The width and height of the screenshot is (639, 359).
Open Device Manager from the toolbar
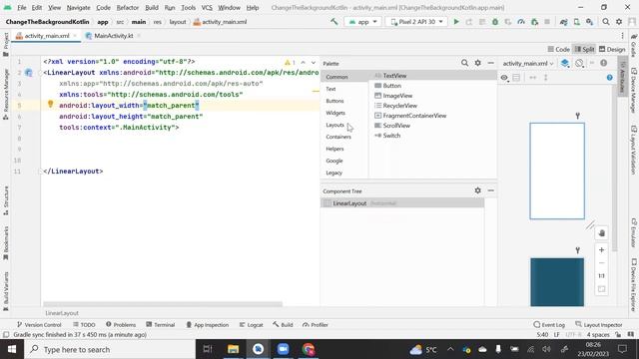pyautogui.click(x=577, y=22)
